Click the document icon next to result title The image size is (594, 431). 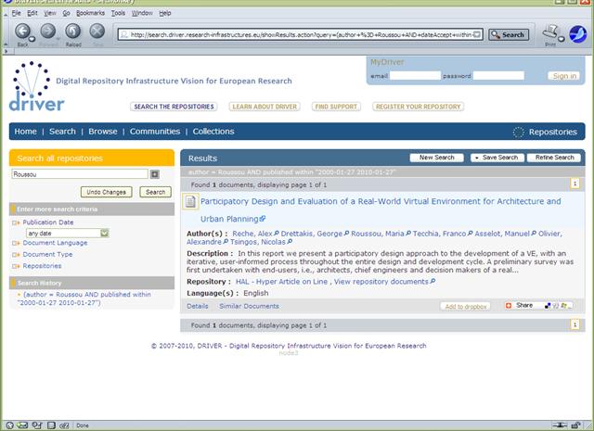coord(190,201)
